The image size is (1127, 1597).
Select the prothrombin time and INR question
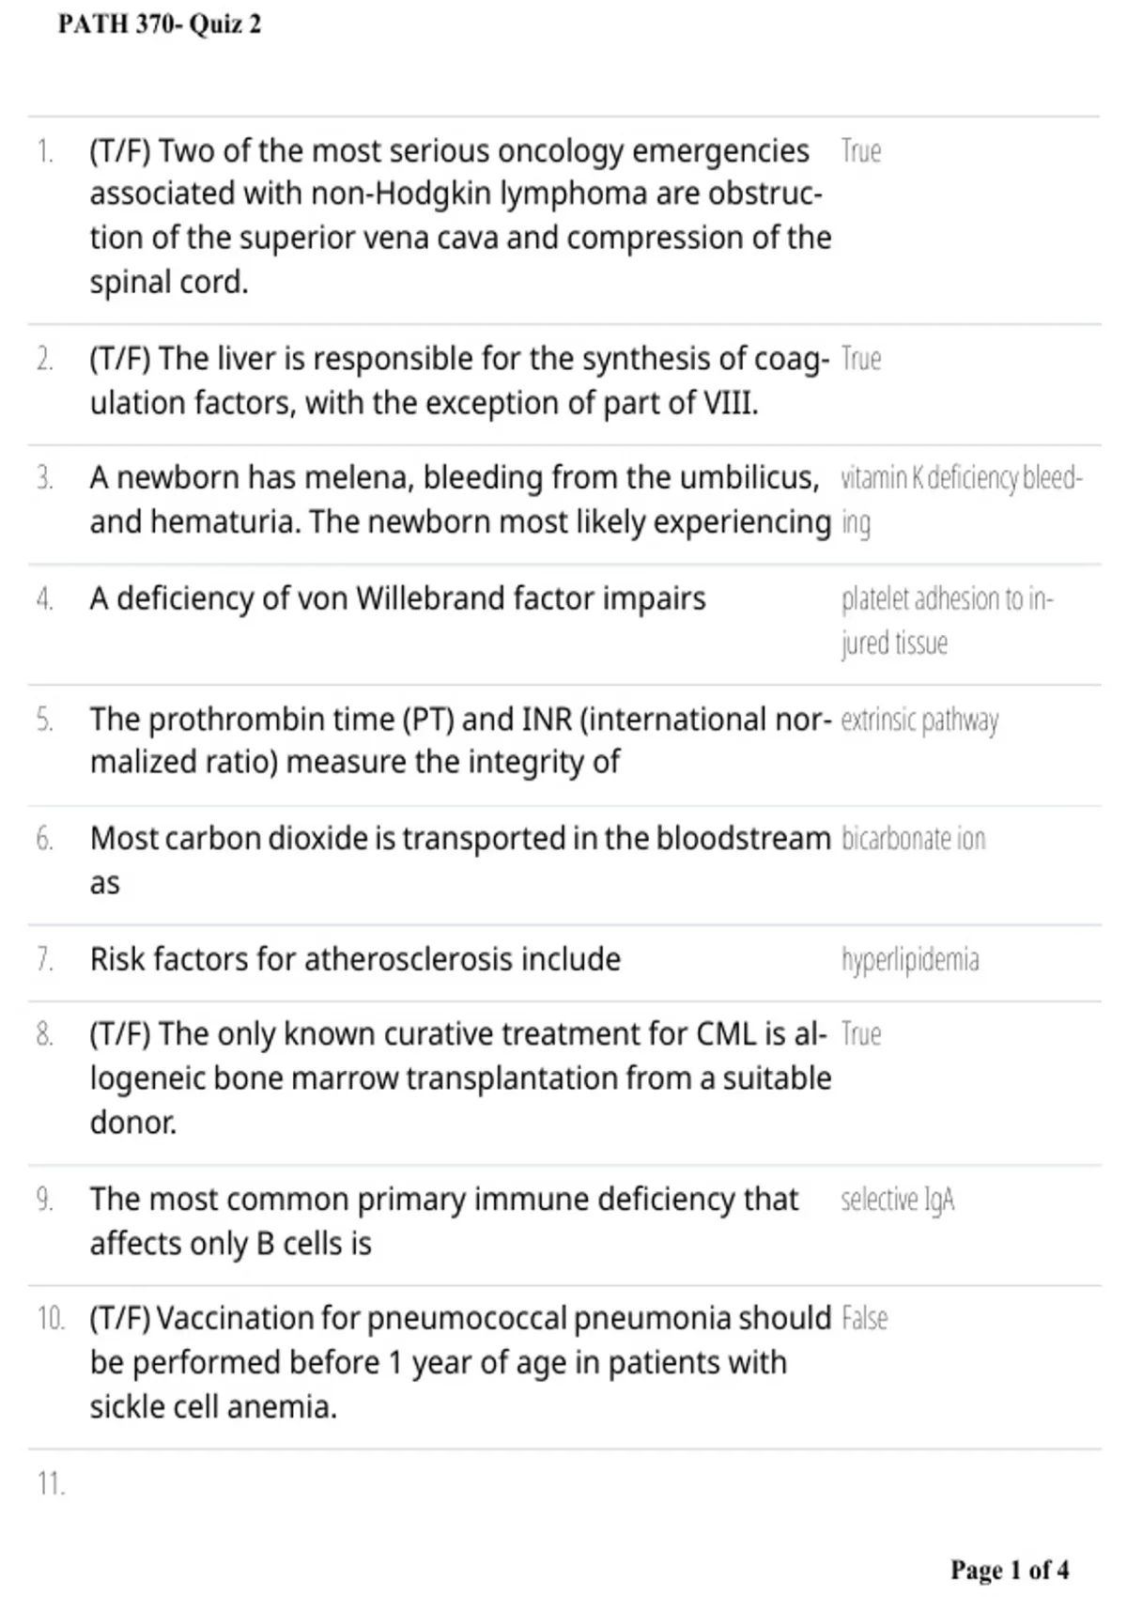[x=460, y=740]
